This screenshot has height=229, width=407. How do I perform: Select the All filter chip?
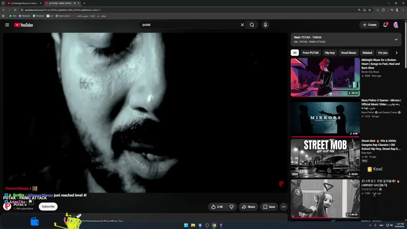pyautogui.click(x=295, y=53)
